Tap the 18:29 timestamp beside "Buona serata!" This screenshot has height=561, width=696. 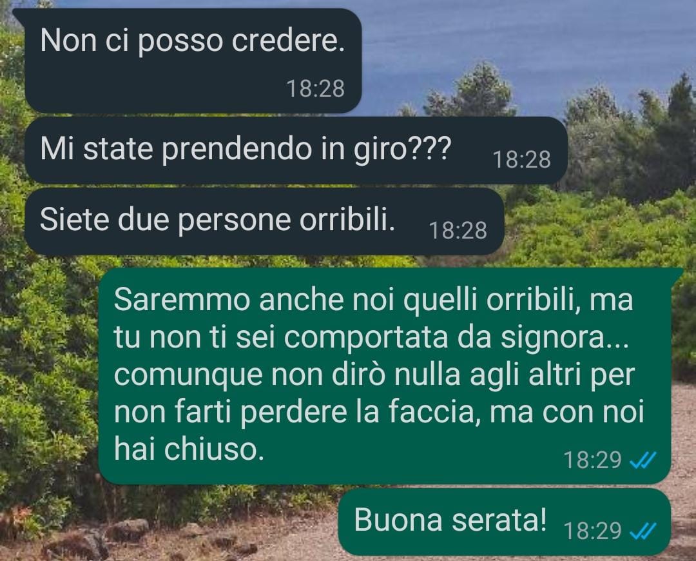(592, 531)
